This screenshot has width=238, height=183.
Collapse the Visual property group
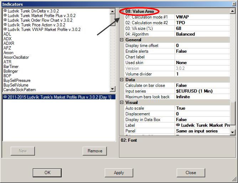121,103
